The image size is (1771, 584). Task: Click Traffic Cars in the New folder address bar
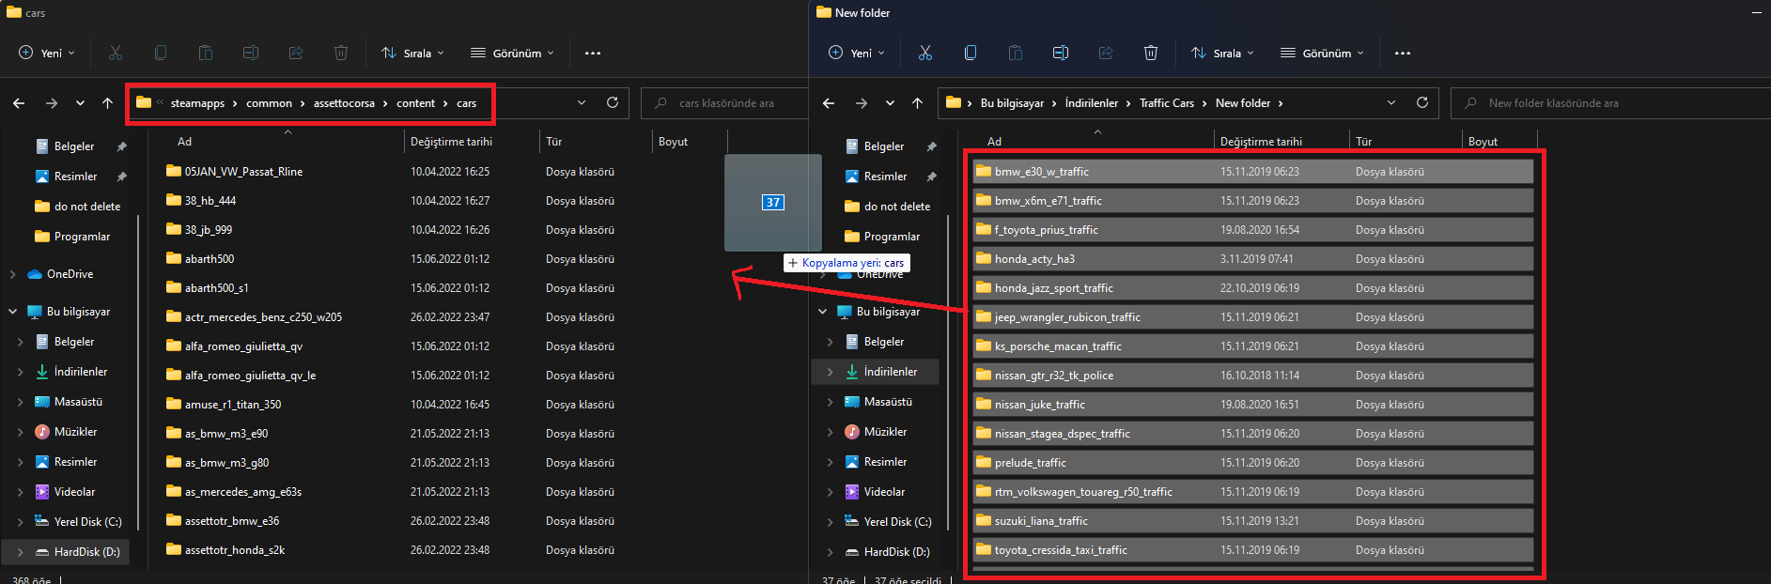1167,103
